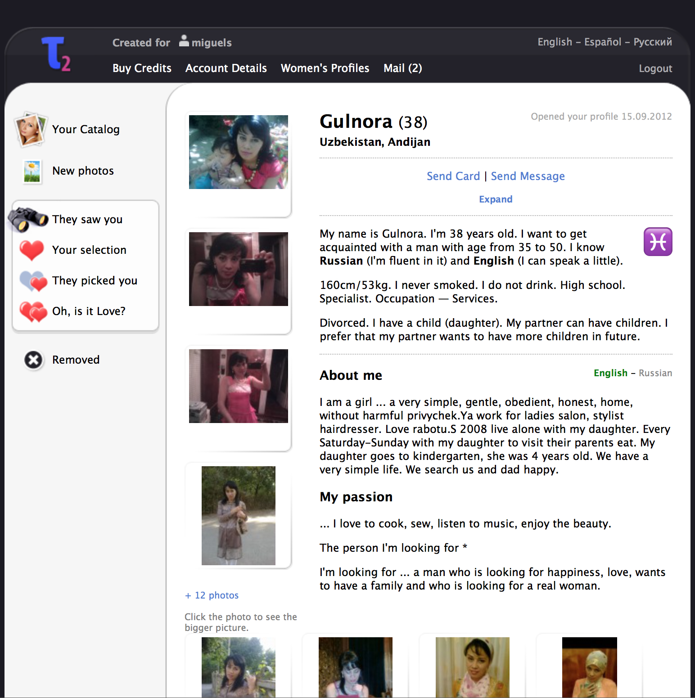Click the New photos flower icon

pos(32,171)
